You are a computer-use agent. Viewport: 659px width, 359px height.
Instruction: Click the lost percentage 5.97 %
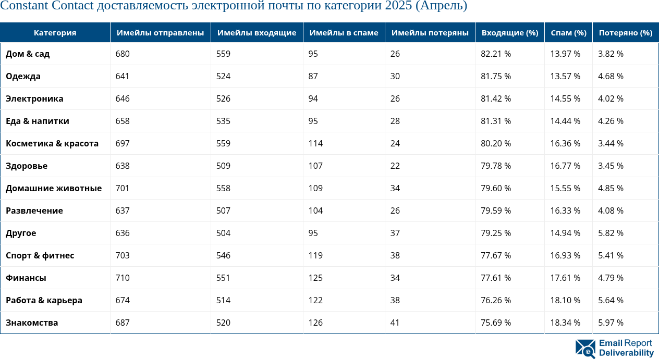(611, 323)
